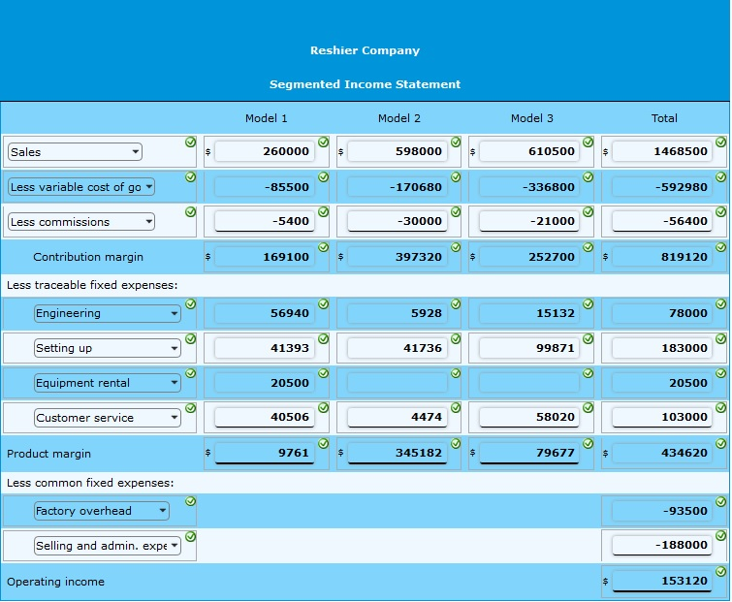Image resolution: width=732 pixels, height=602 pixels.
Task: Expand the Factory overhead dropdown
Action: [x=101, y=511]
